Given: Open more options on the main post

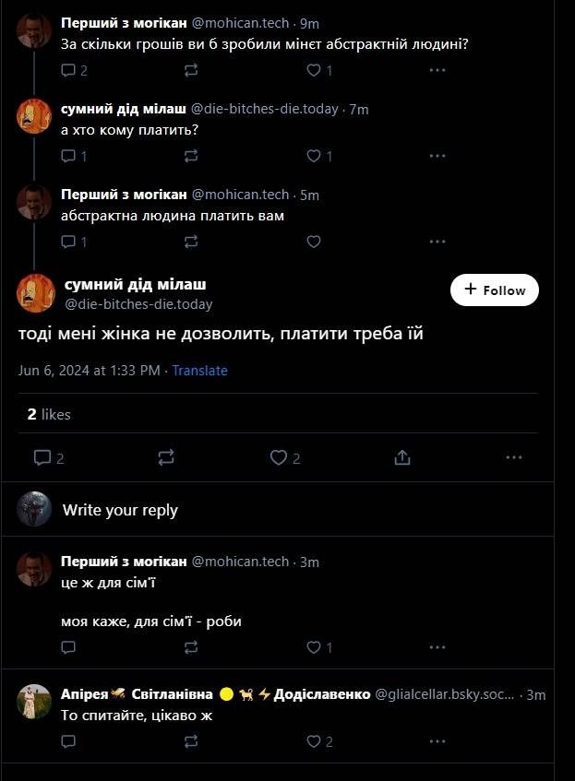Looking at the screenshot, I should point(514,457).
